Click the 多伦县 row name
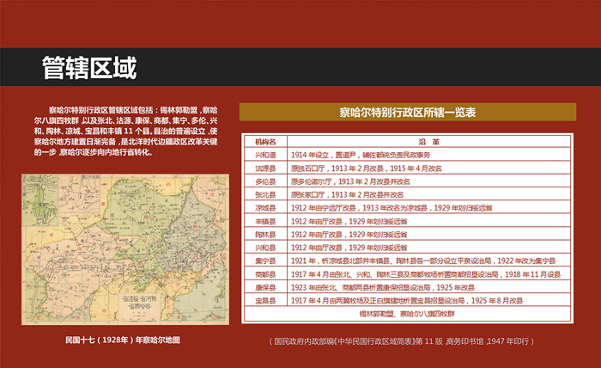The width and height of the screenshot is (601, 368). point(265,182)
